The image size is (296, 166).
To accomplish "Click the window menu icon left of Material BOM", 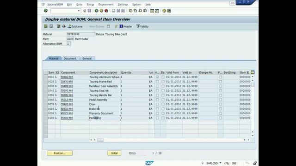I will tap(43, 4).
